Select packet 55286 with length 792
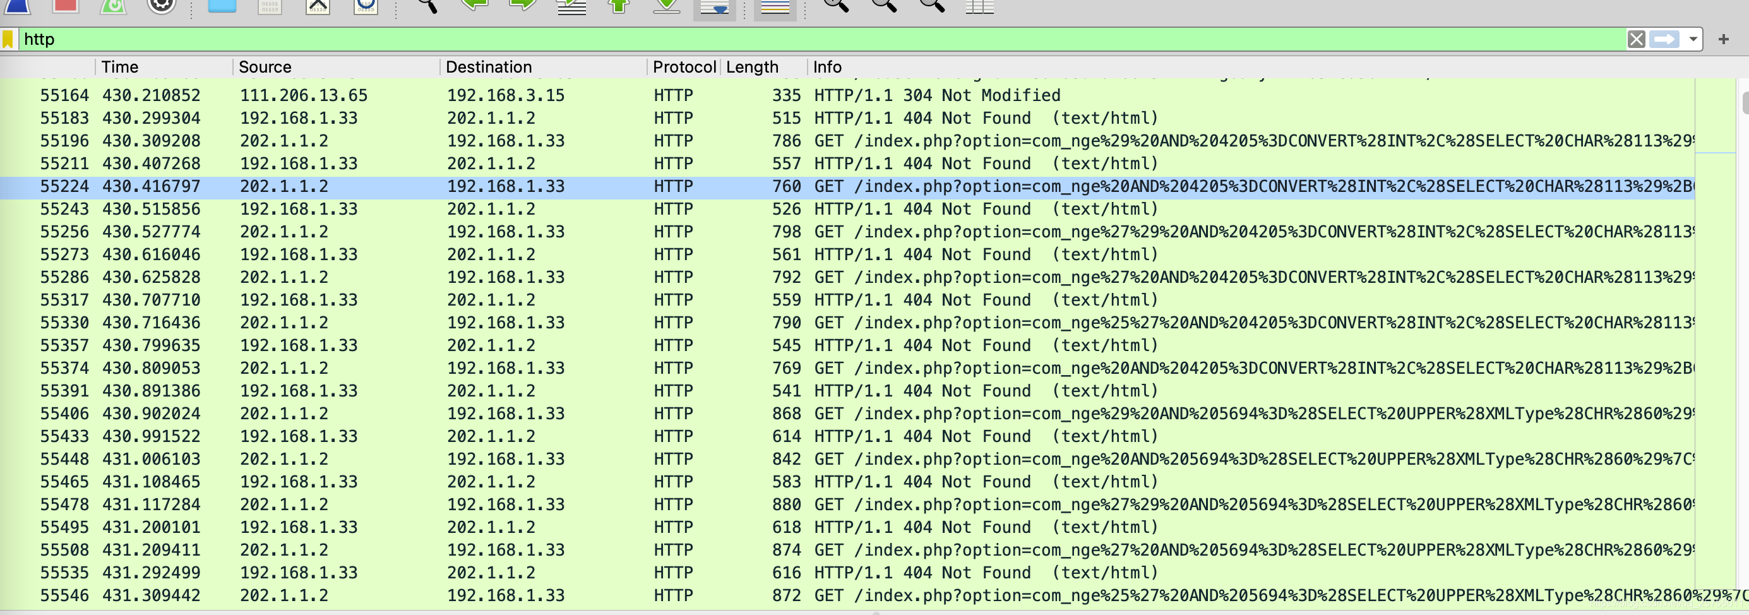Image resolution: width=1749 pixels, height=615 pixels. (847, 277)
